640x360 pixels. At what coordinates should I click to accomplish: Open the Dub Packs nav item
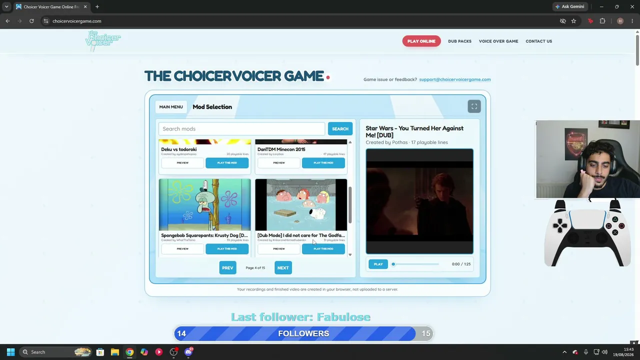click(459, 41)
